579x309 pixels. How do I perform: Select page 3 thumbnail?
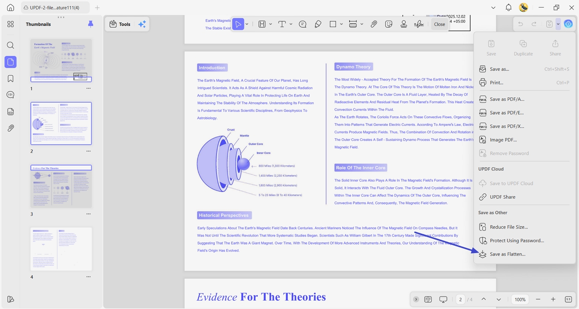pos(61,186)
